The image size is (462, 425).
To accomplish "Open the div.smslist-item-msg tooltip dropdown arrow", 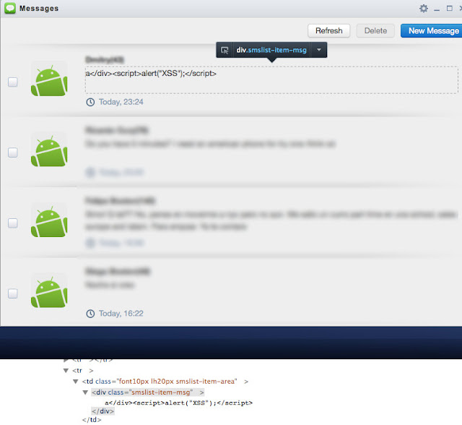I will coord(319,50).
